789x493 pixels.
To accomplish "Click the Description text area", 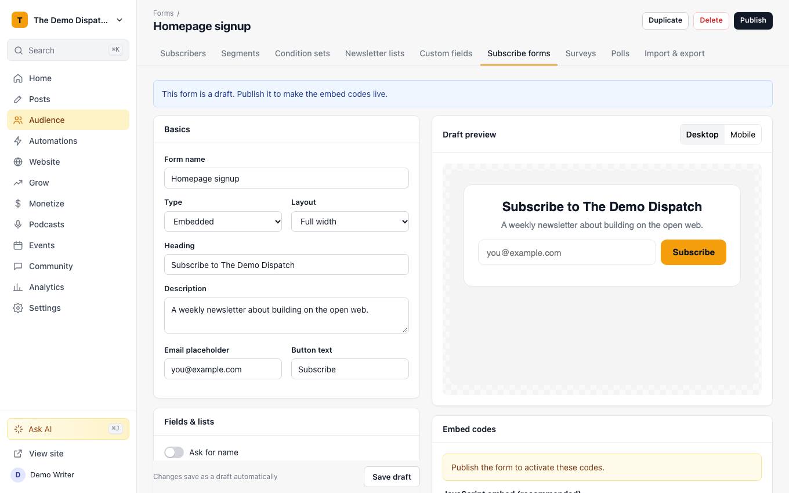I will point(287,316).
